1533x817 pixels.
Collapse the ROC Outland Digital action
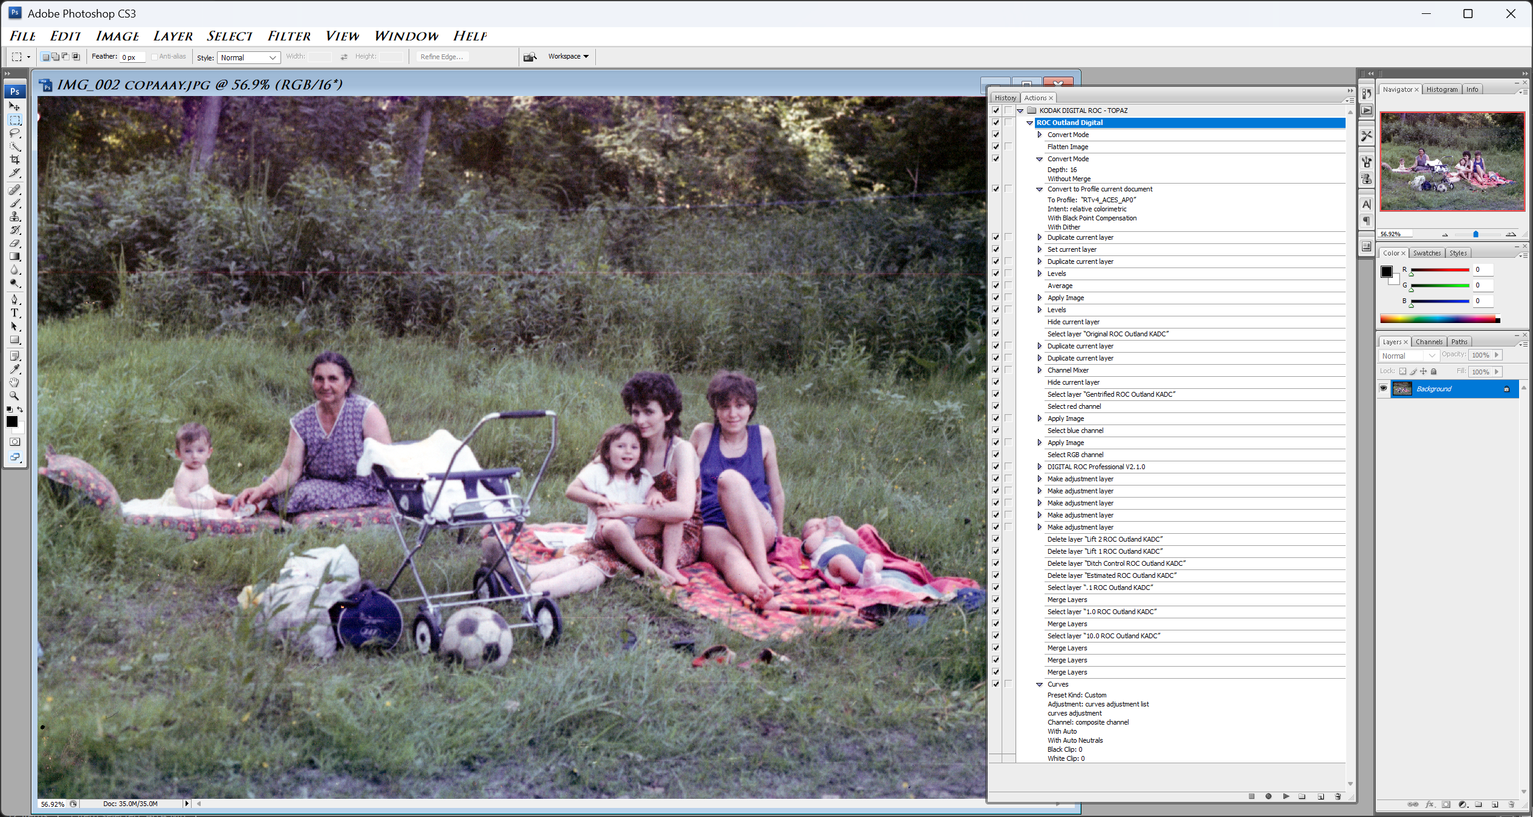1029,123
